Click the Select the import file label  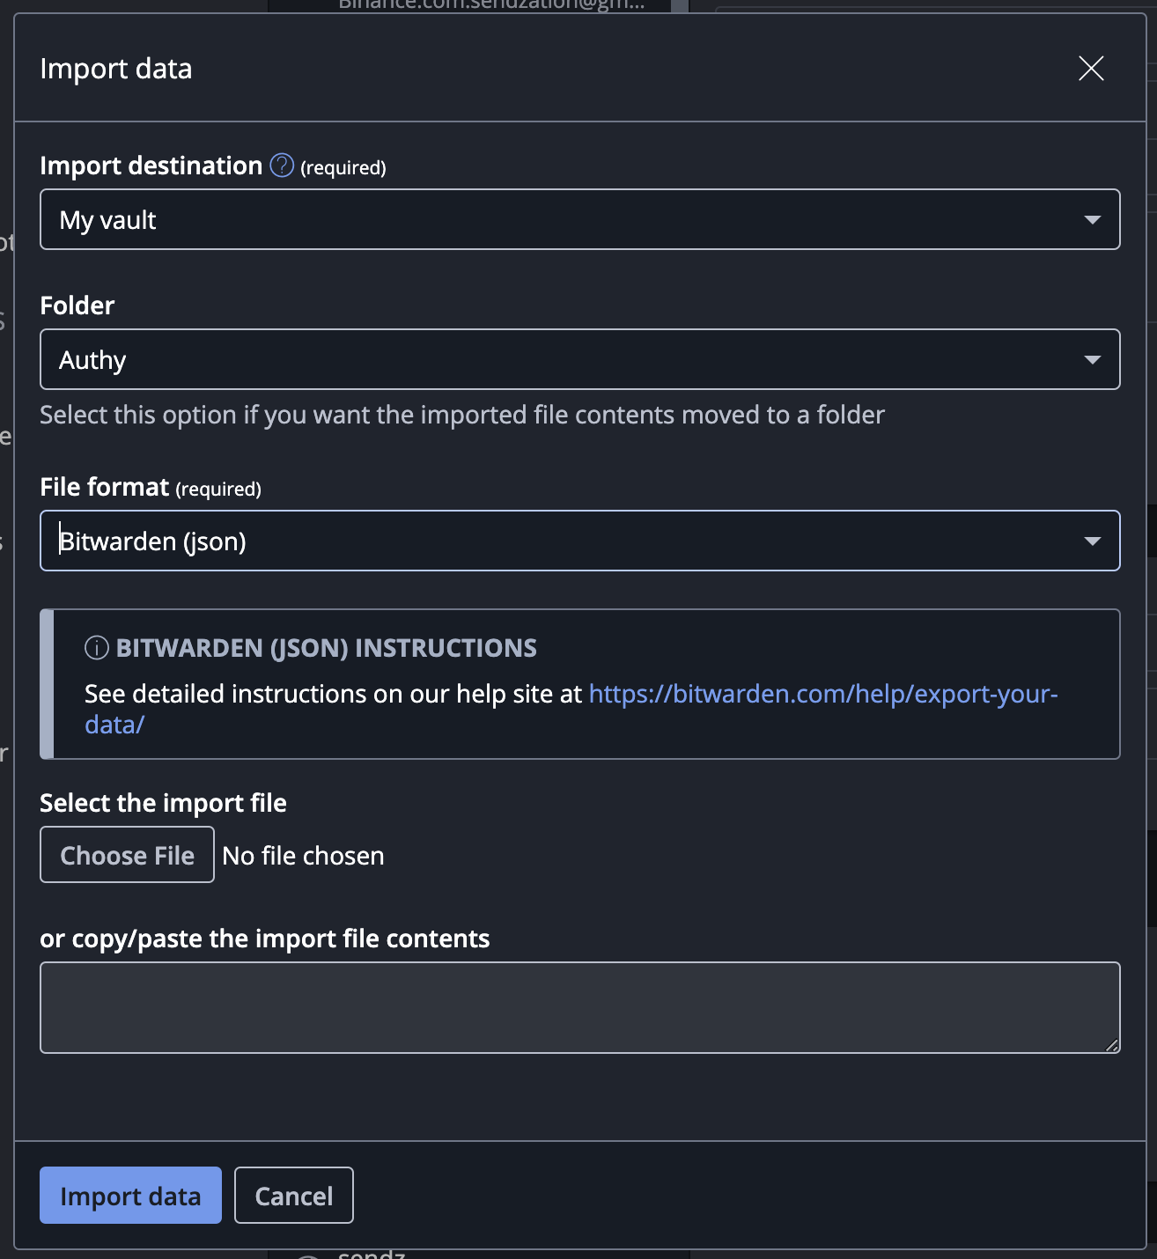163,803
